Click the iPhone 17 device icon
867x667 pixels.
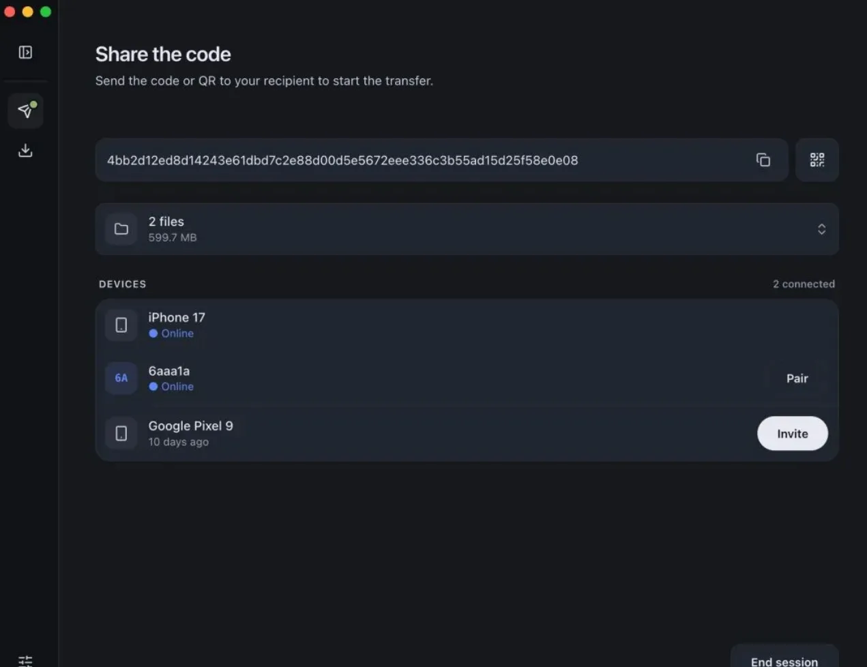[x=121, y=325]
